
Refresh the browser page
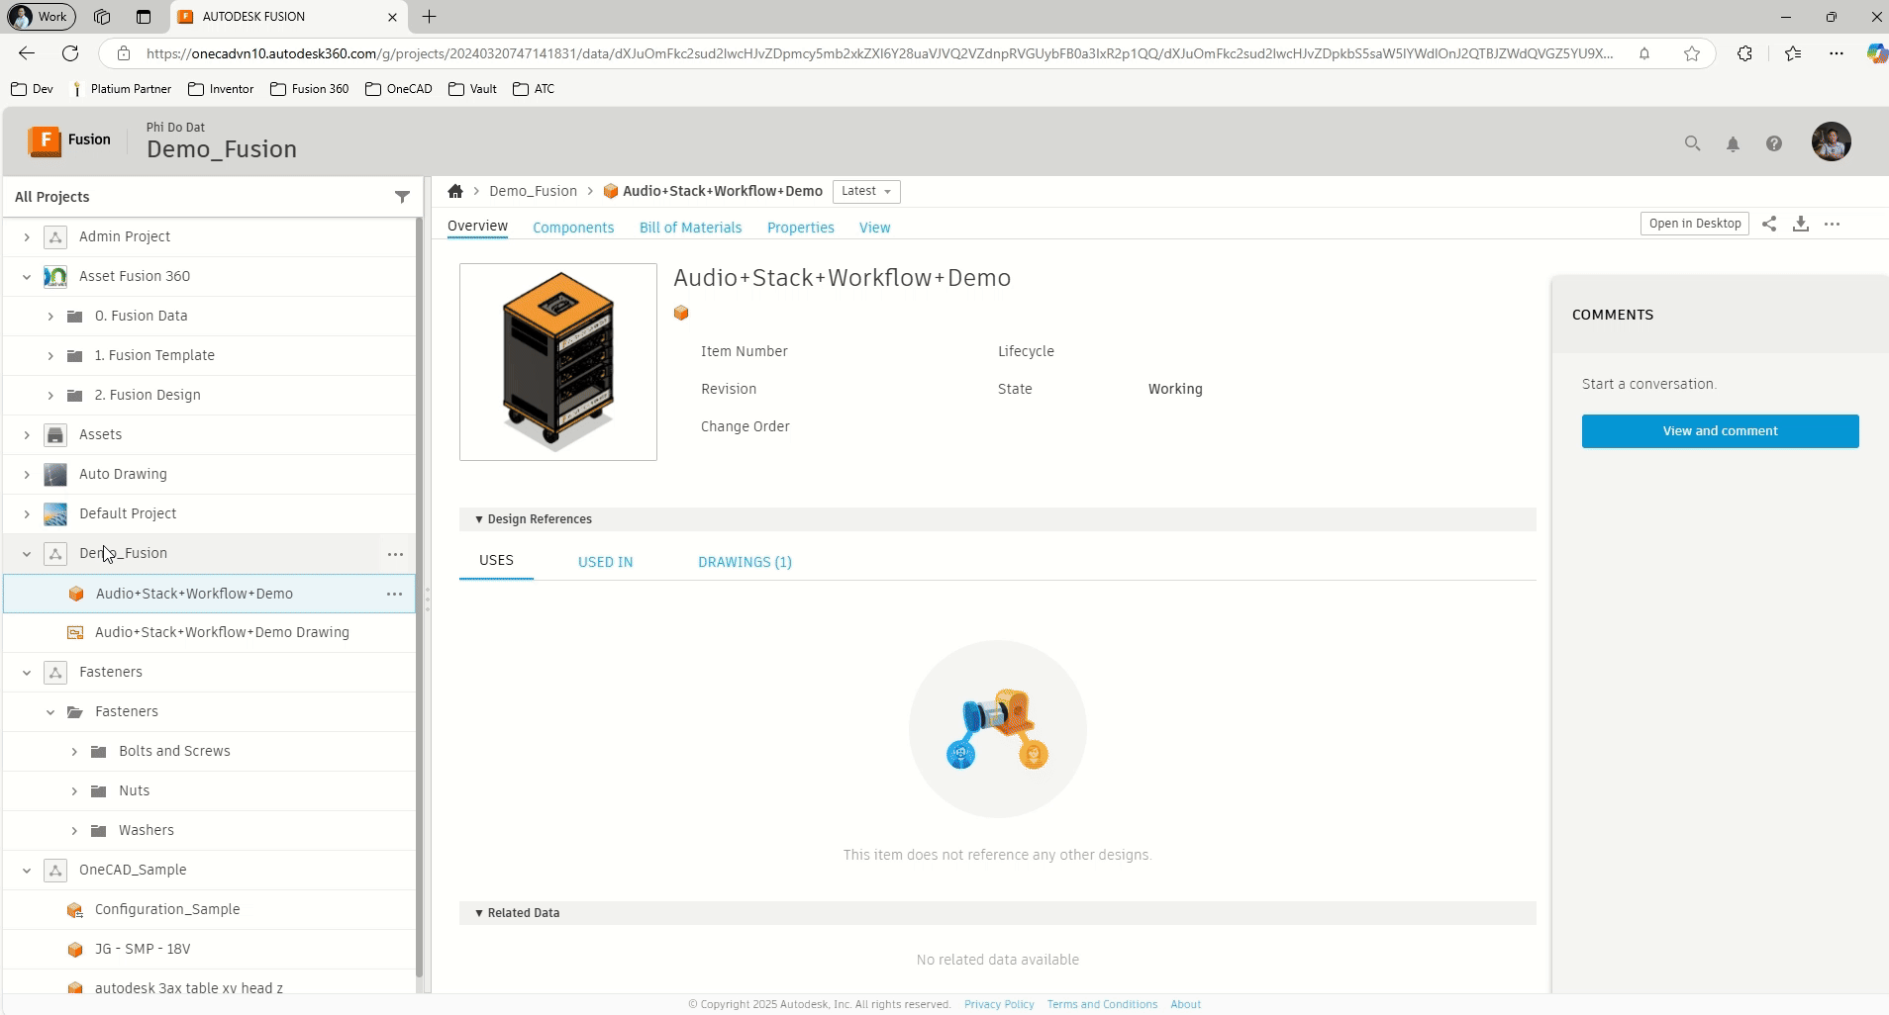pos(69,53)
